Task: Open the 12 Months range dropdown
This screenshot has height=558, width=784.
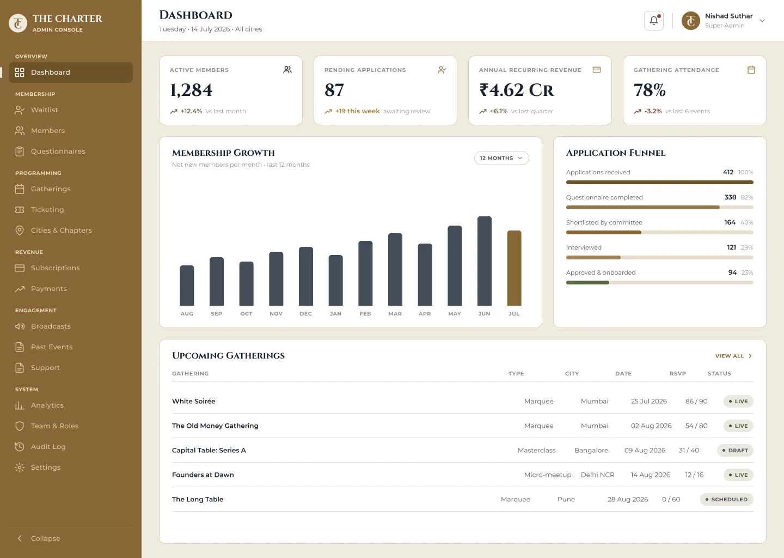Action: [x=501, y=158]
